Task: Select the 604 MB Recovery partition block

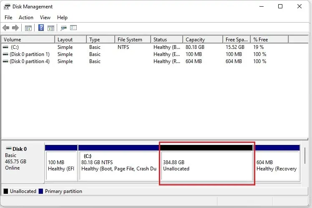Action: [x=277, y=165]
